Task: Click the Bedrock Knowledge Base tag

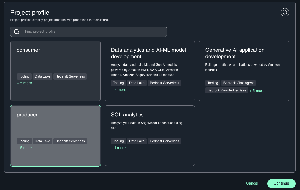Action: tap(227, 90)
